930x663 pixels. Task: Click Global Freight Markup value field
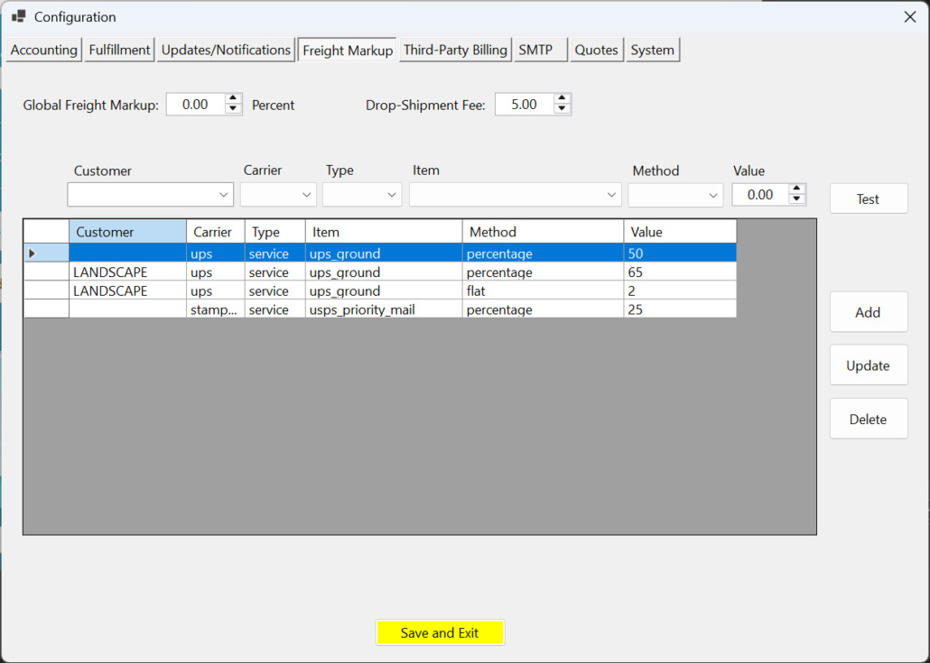(x=195, y=105)
